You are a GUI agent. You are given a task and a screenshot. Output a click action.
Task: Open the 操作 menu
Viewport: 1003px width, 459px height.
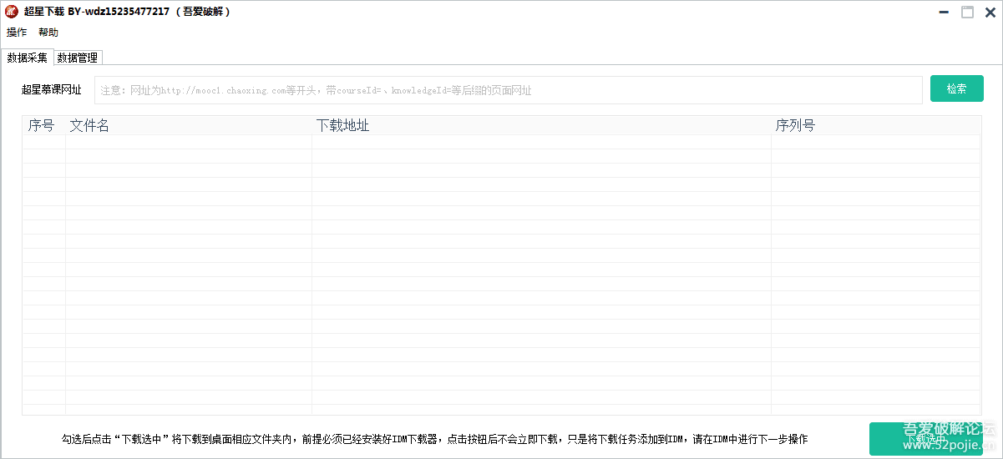tap(17, 33)
